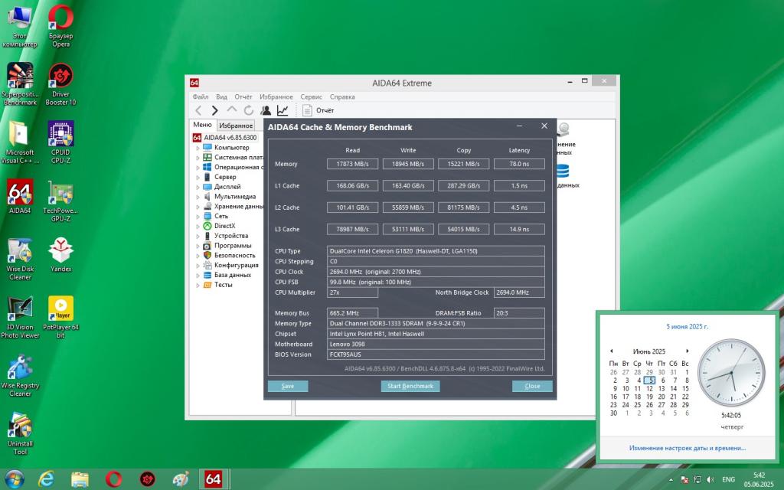
Task: Open the Сервис menu
Action: [x=312, y=96]
